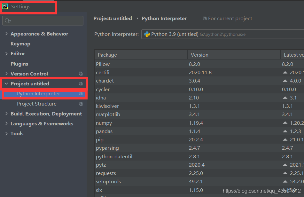Screen dimensions: 304x197
Task: Open the Python Interpreter dropdown
Action: pyautogui.click(x=222, y=34)
